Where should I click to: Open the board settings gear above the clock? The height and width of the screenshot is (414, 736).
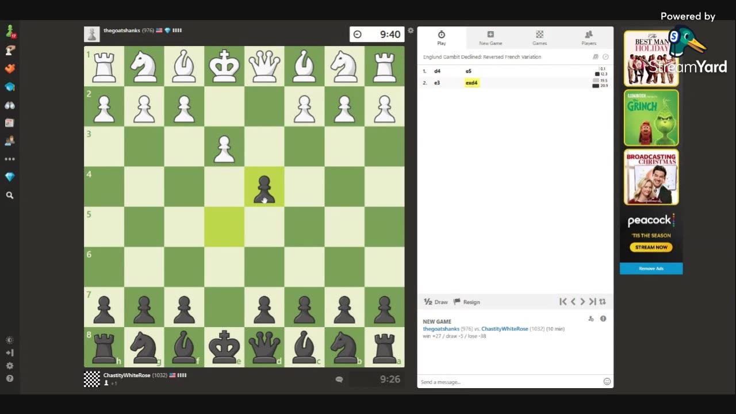tap(411, 30)
